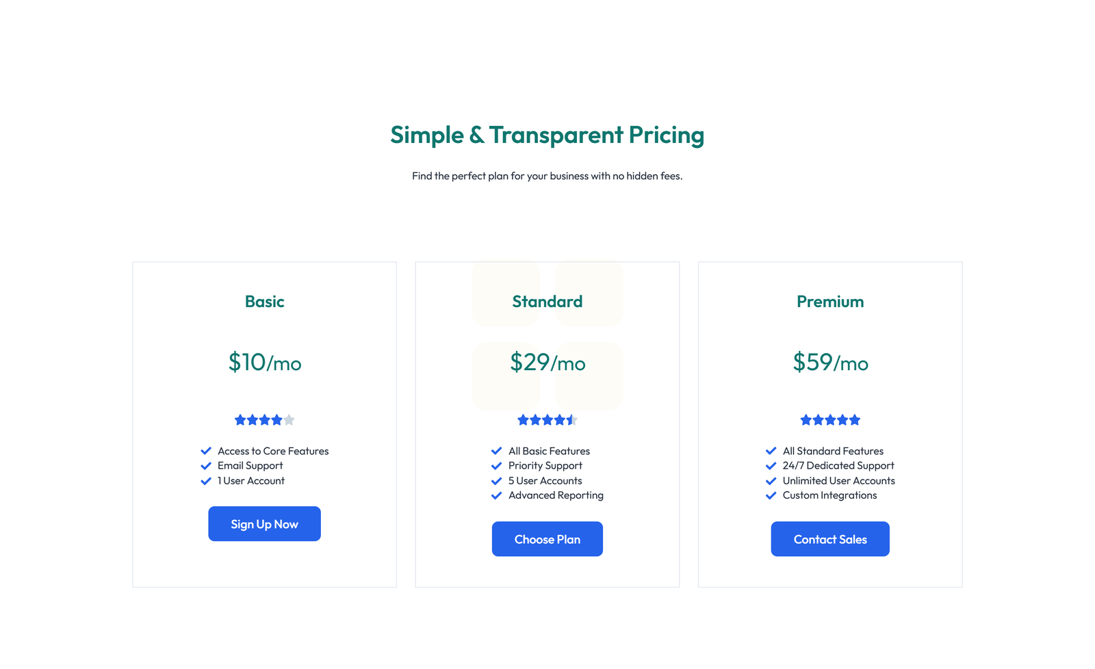This screenshot has height=669, width=1095.
Task: Click the checkmark beside 24/7 Dedicated Support
Action: pyautogui.click(x=770, y=465)
